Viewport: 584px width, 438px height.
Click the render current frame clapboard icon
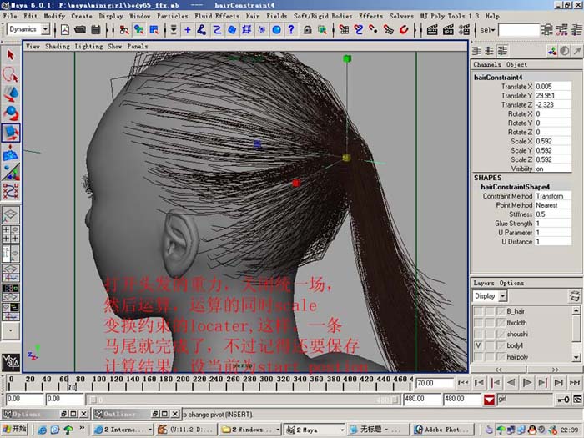(x=432, y=30)
